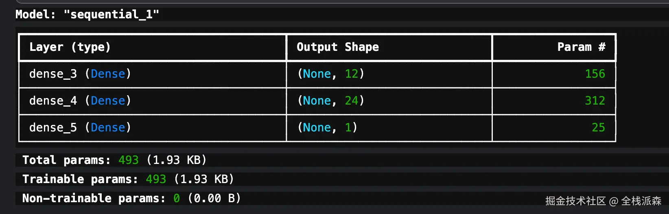The height and width of the screenshot is (214, 669).
Task: Click the (1.93 KB) size next to Trainable params
Action: click(x=204, y=179)
